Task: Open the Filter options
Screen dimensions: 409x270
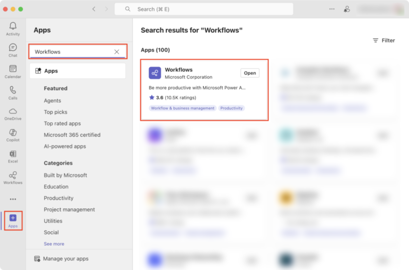Action: click(x=384, y=40)
